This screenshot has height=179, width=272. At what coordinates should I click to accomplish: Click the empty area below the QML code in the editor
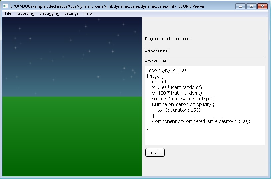pos(205,137)
